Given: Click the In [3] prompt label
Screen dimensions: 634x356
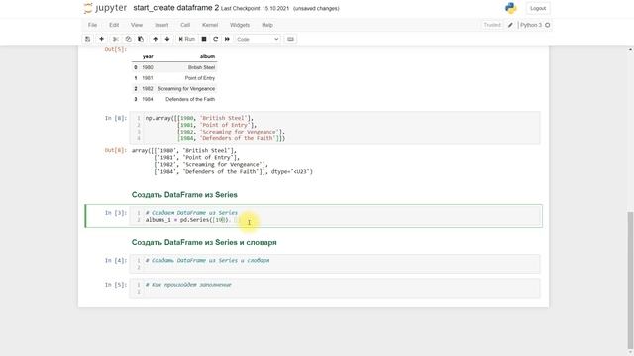Looking at the screenshot, I should pos(115,213).
